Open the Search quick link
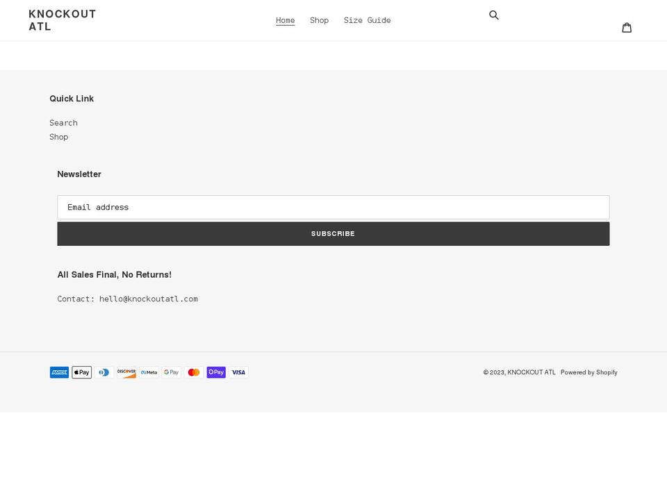 tap(63, 122)
